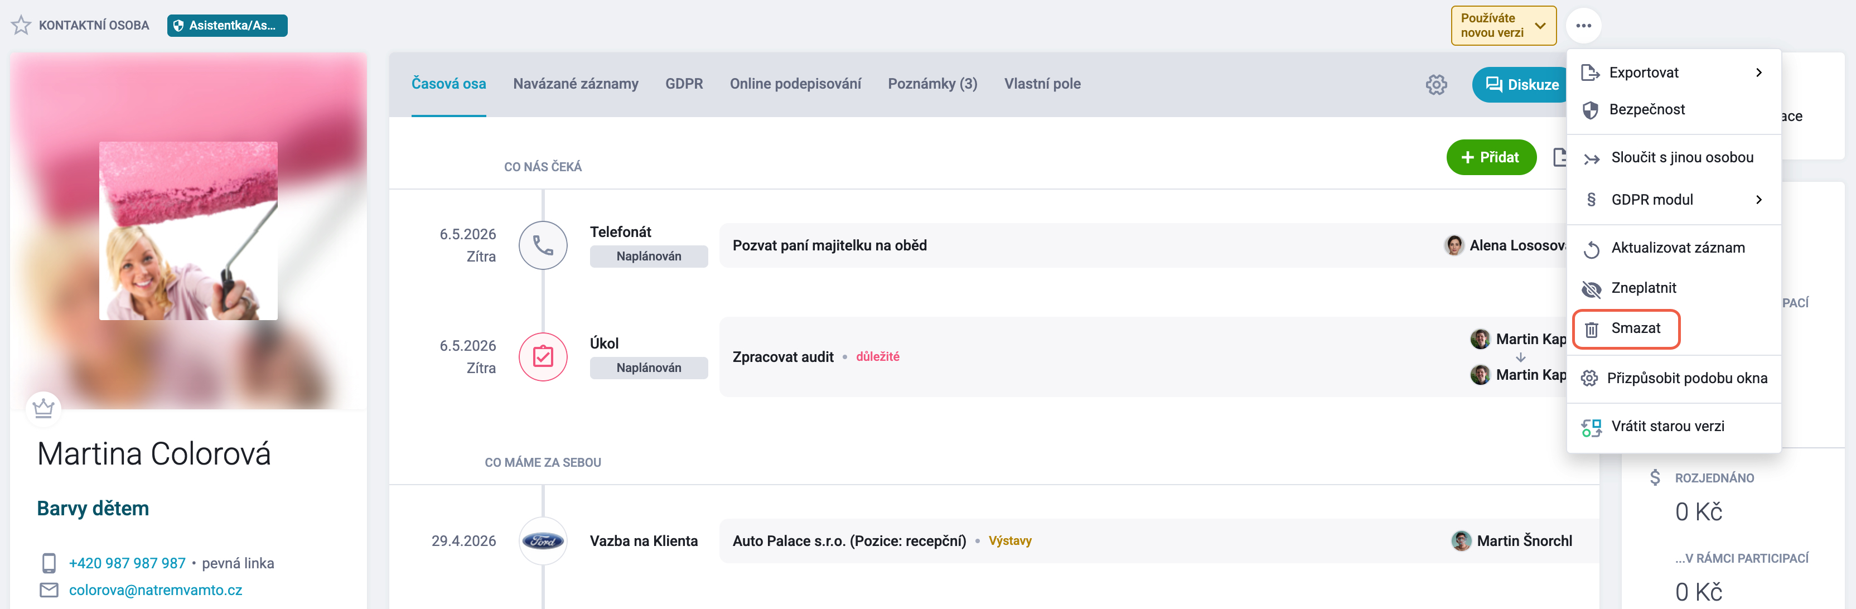Expand the GDPR modul submenu
This screenshot has height=609, width=1856.
[x=1673, y=200]
